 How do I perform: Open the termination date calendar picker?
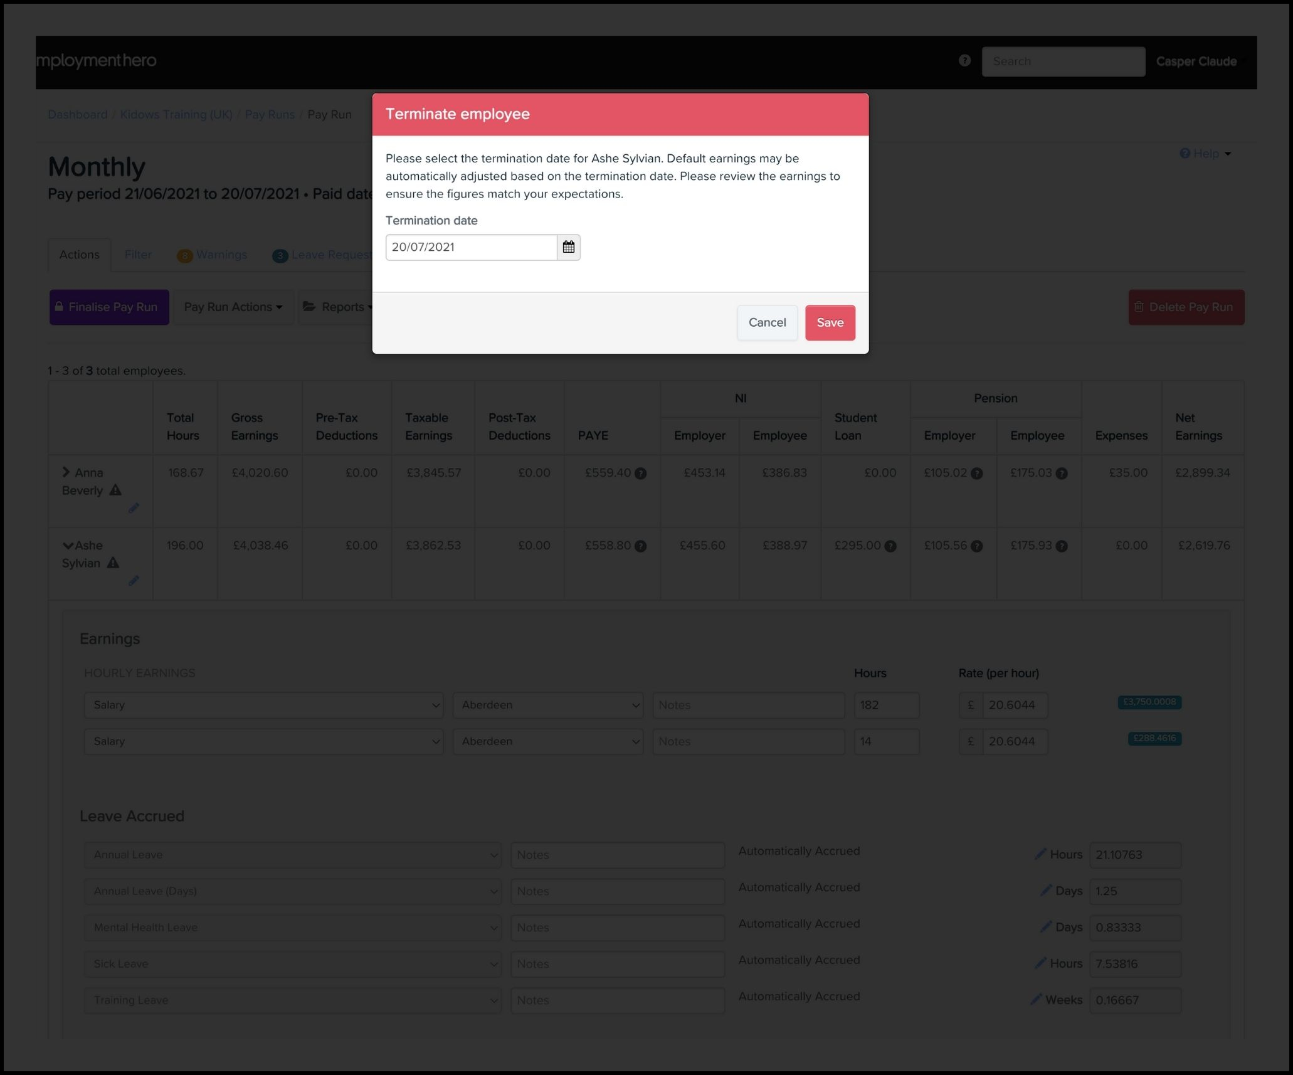click(x=568, y=247)
